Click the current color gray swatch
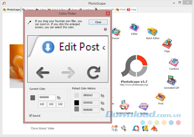This screenshot has height=137, width=194. 33,98
